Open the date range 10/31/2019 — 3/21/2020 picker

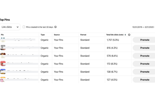pos(143,27)
